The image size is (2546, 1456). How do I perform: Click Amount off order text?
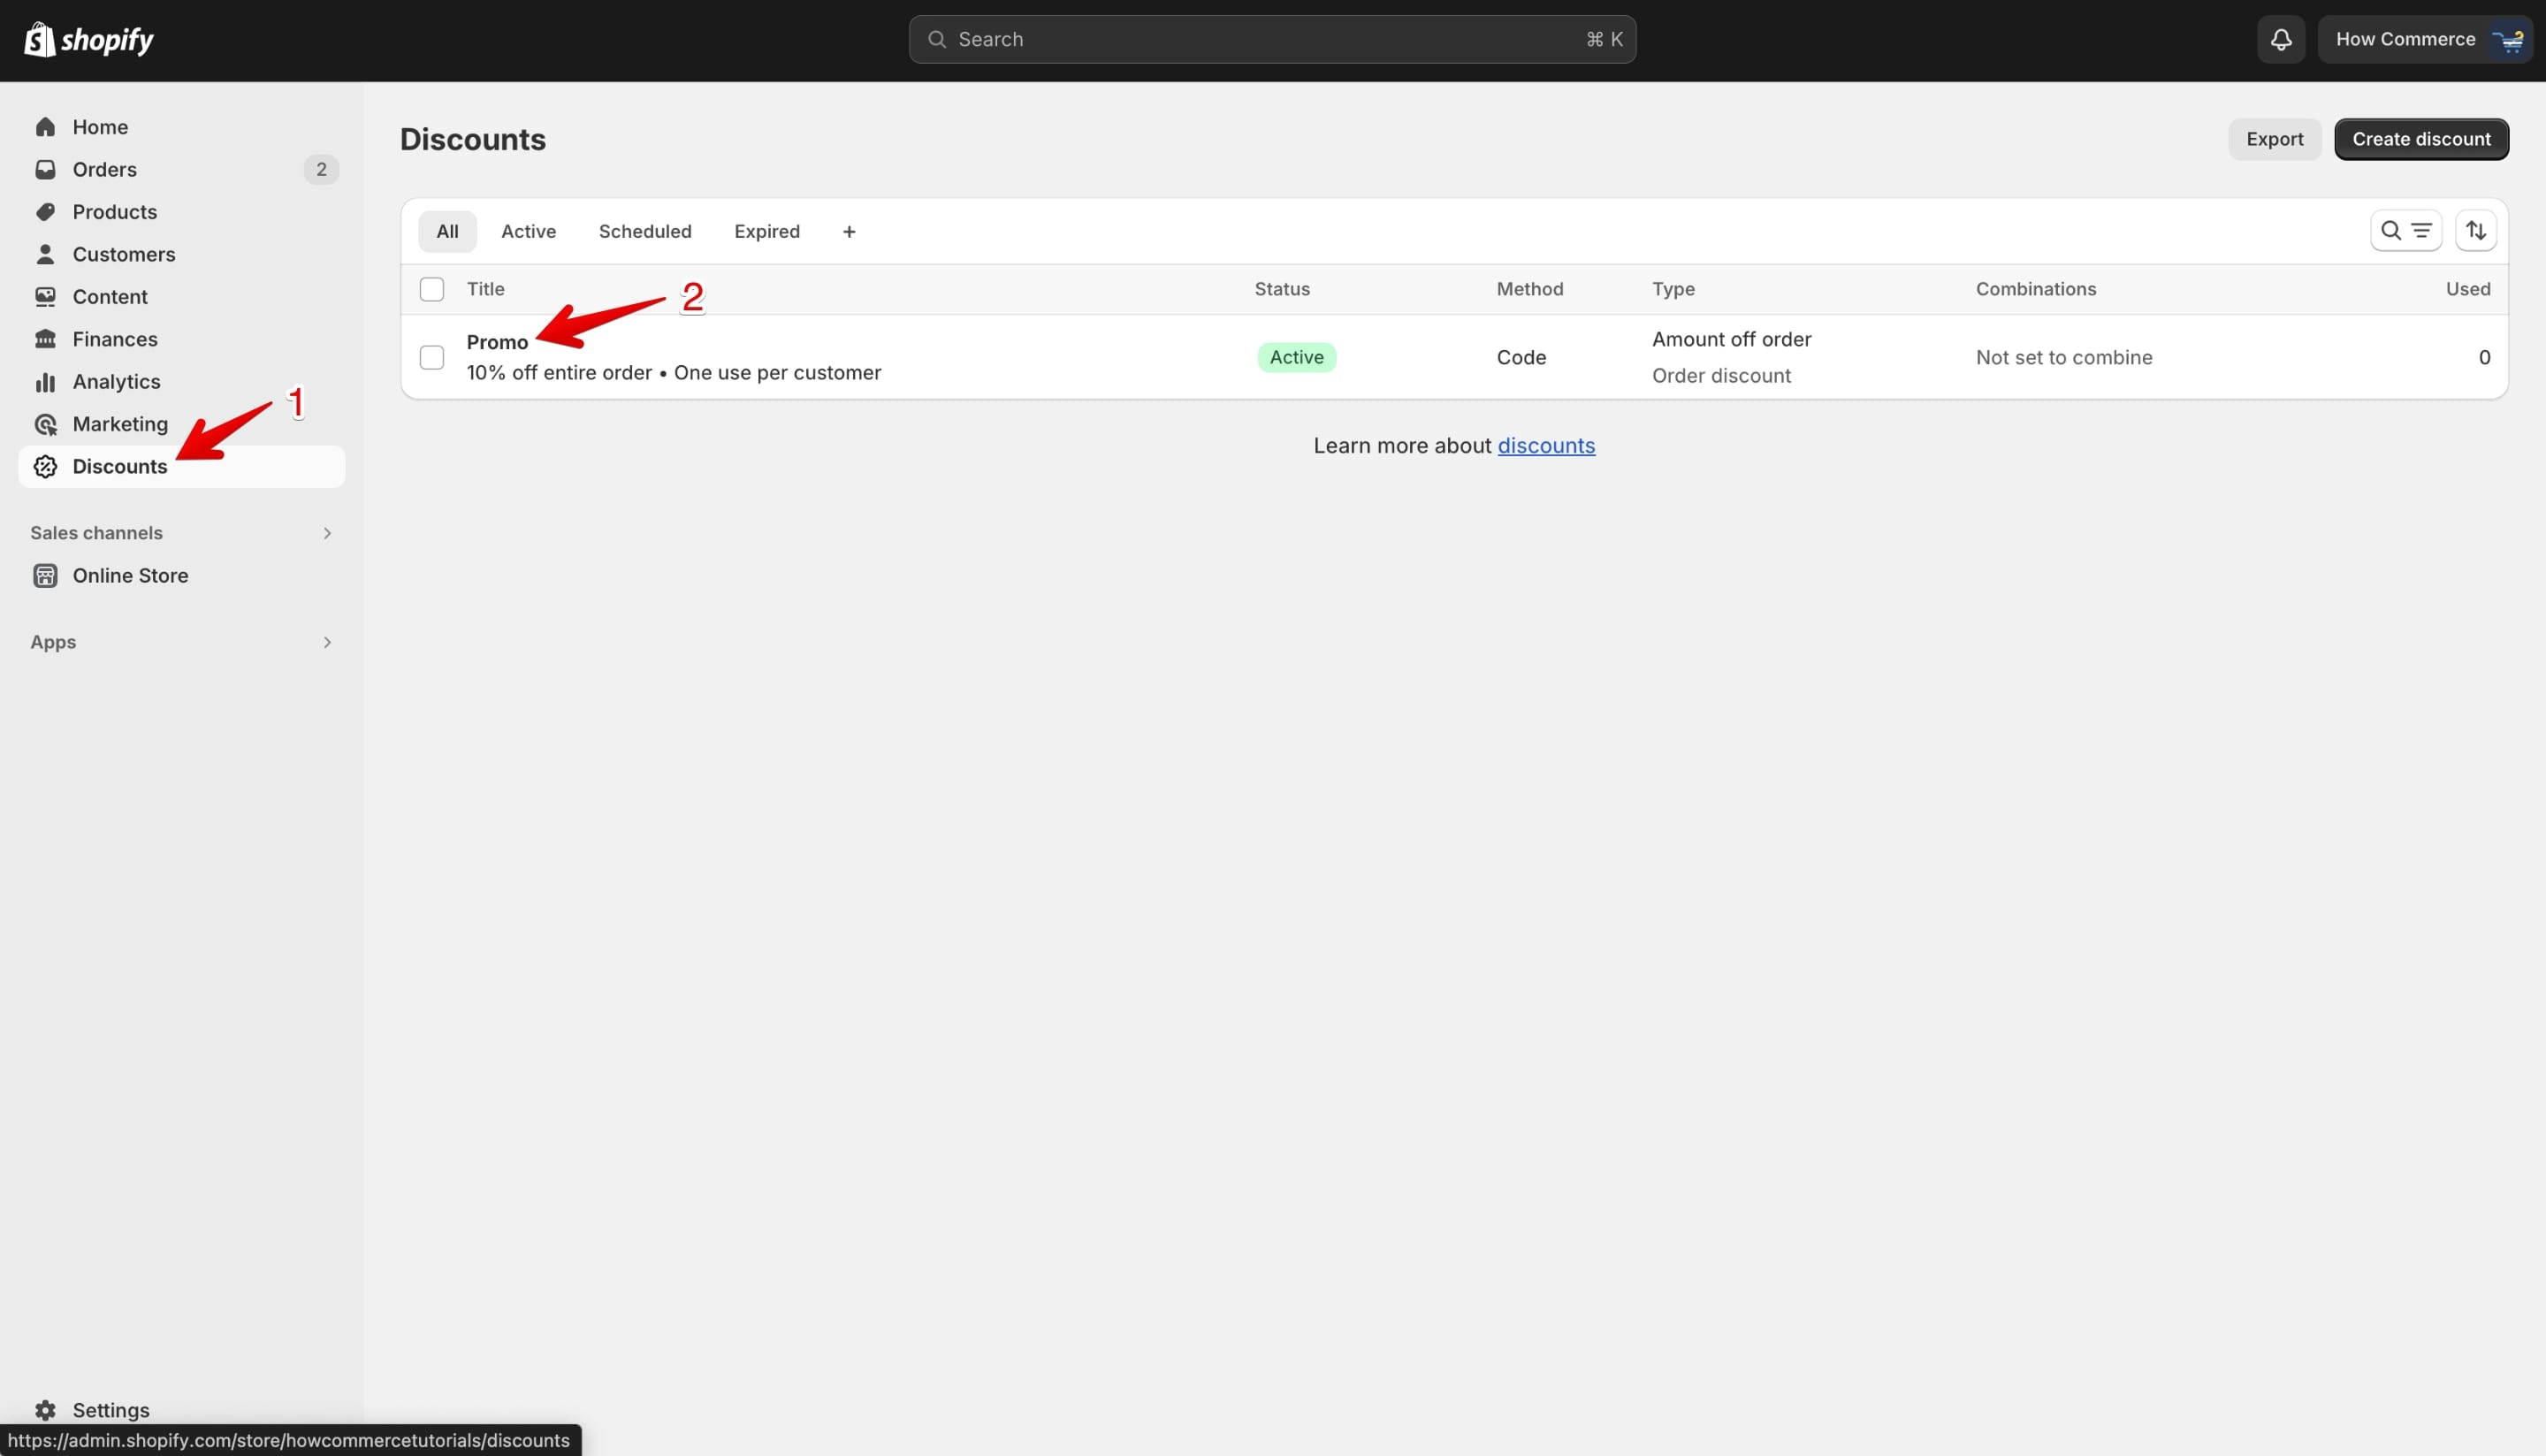[1731, 339]
